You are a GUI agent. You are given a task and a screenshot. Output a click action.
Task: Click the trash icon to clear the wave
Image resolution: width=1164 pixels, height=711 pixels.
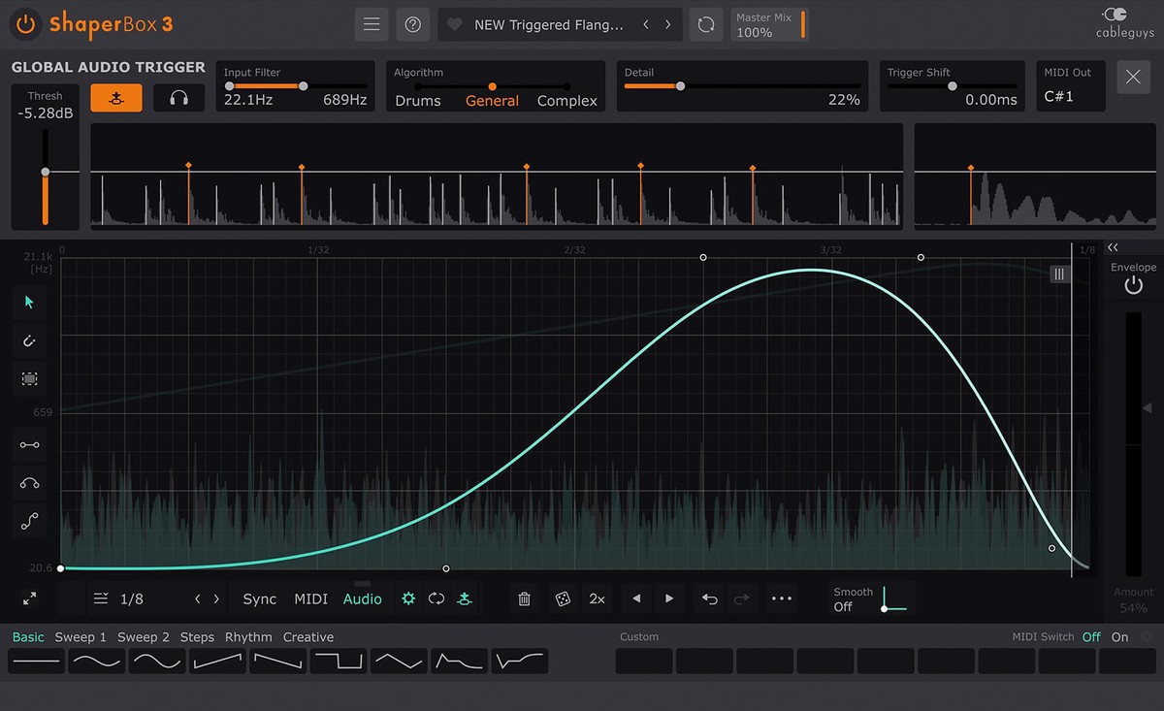pos(524,598)
